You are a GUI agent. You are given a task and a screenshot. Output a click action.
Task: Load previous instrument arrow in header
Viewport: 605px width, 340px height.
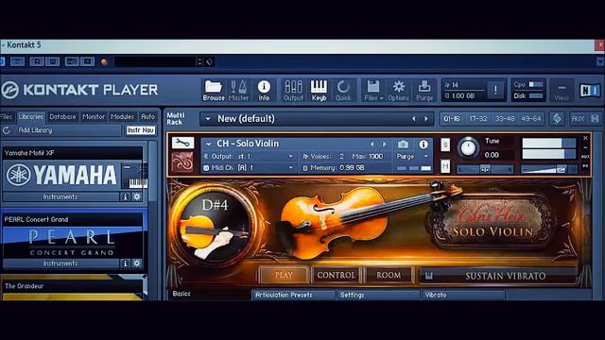tap(372, 144)
